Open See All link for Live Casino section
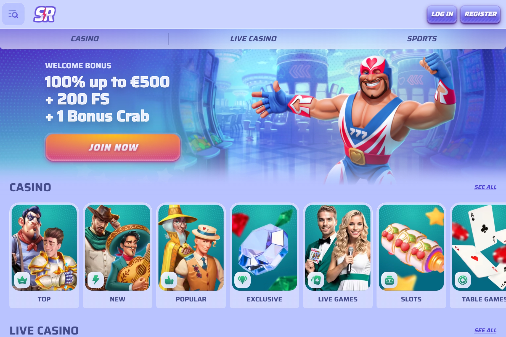The width and height of the screenshot is (506, 337). 485,330
